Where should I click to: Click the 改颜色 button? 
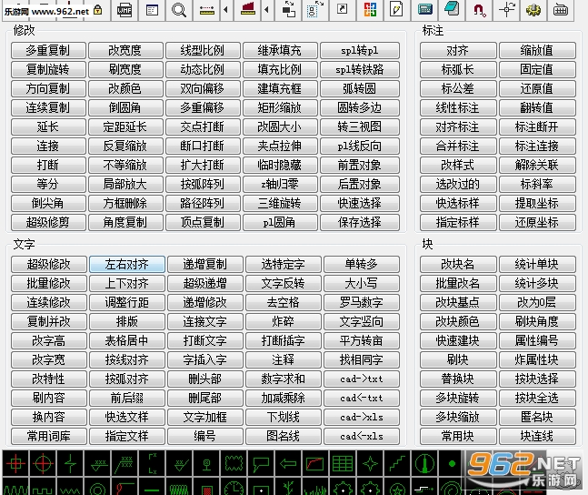[x=125, y=88]
